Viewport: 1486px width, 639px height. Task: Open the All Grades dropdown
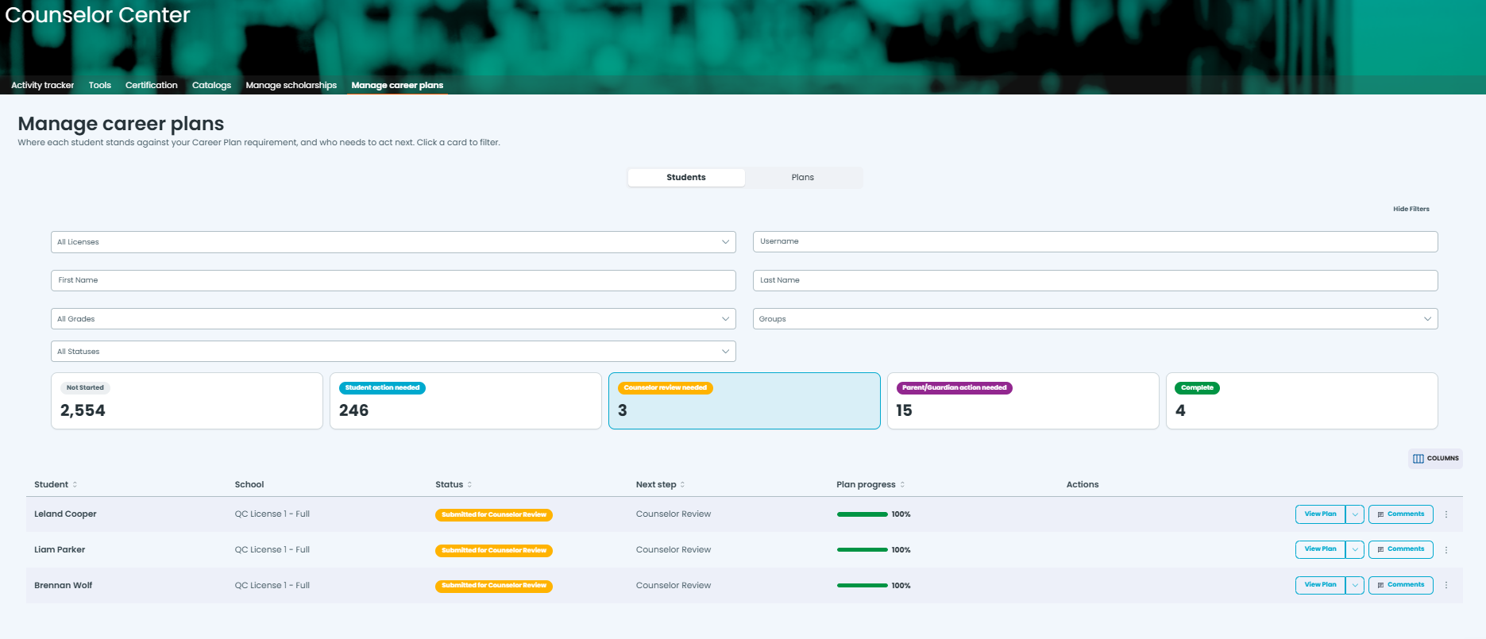point(393,319)
